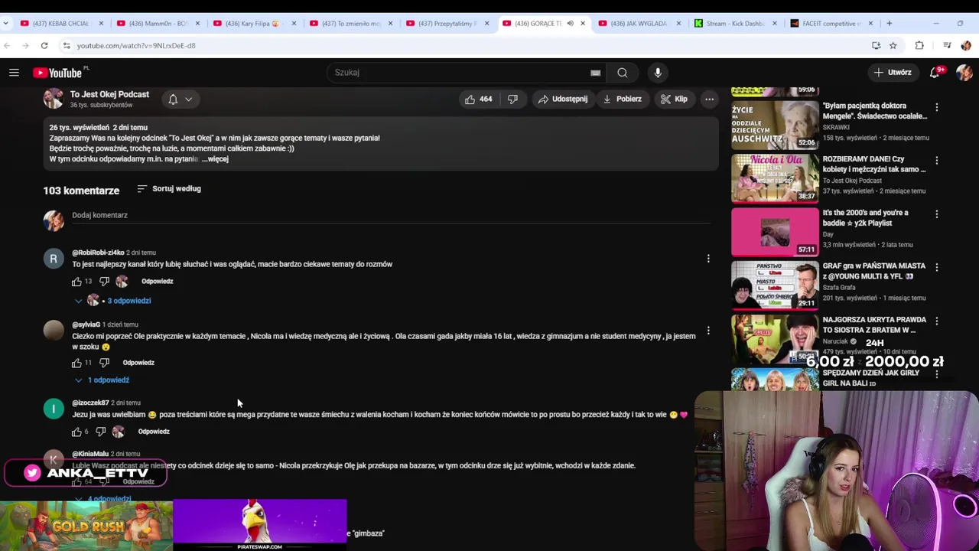The height and width of the screenshot is (551, 979).
Task: Open the on-screen keyboard in search box
Action: click(595, 73)
